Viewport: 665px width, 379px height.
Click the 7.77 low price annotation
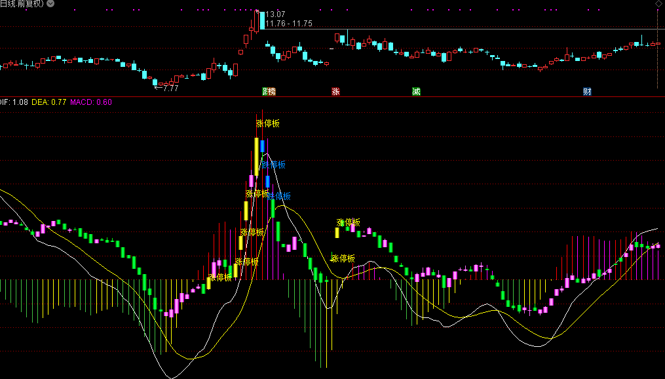click(x=170, y=88)
